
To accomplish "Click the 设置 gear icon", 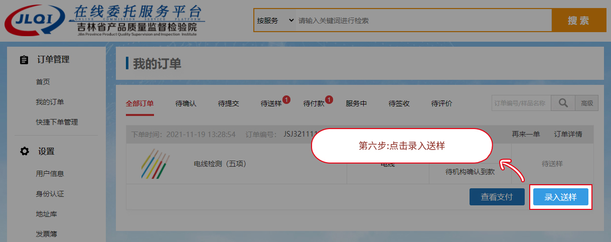I will point(24,151).
